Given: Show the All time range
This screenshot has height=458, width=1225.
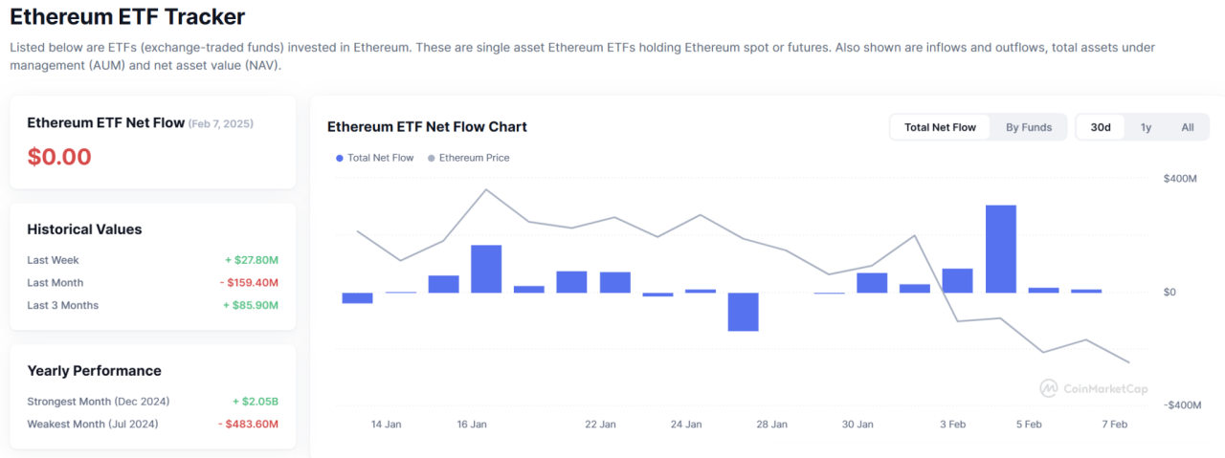Looking at the screenshot, I should [1188, 127].
